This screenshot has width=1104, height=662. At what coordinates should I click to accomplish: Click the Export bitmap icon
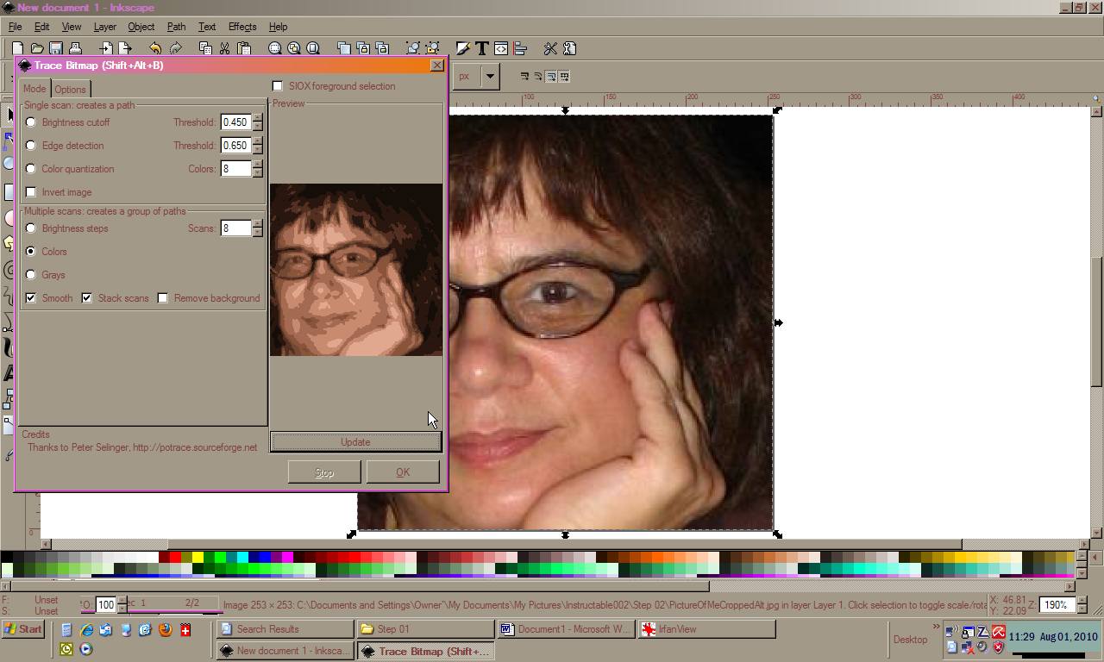click(126, 49)
